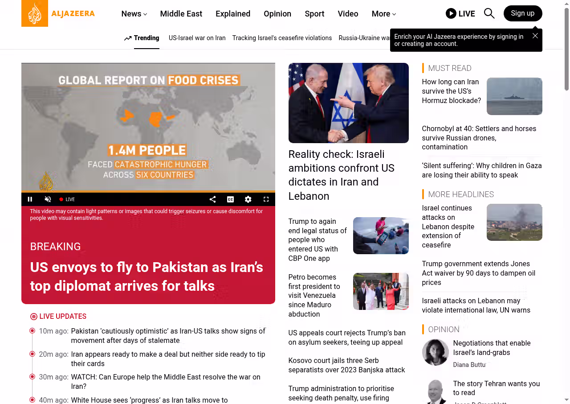Image resolution: width=570 pixels, height=404 pixels.
Task: Click the video progress bar
Action: (148, 192)
